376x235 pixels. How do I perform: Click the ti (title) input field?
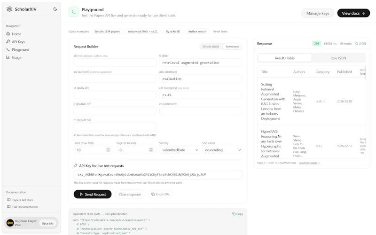[x=201, y=63]
